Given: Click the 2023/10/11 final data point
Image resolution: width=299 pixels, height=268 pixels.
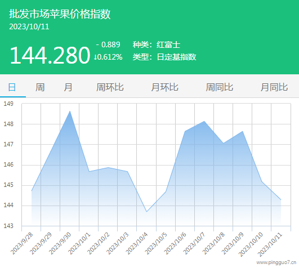Looking at the screenshot, I should [x=280, y=199].
